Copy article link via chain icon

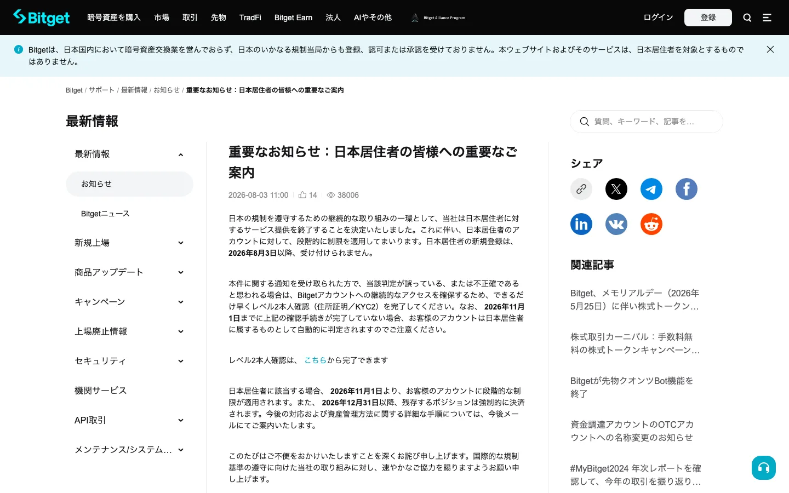click(x=581, y=189)
